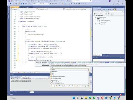Open the account avatar in title bar
Image resolution: width=133 pixels, height=100 pixels.
tap(110, 1)
